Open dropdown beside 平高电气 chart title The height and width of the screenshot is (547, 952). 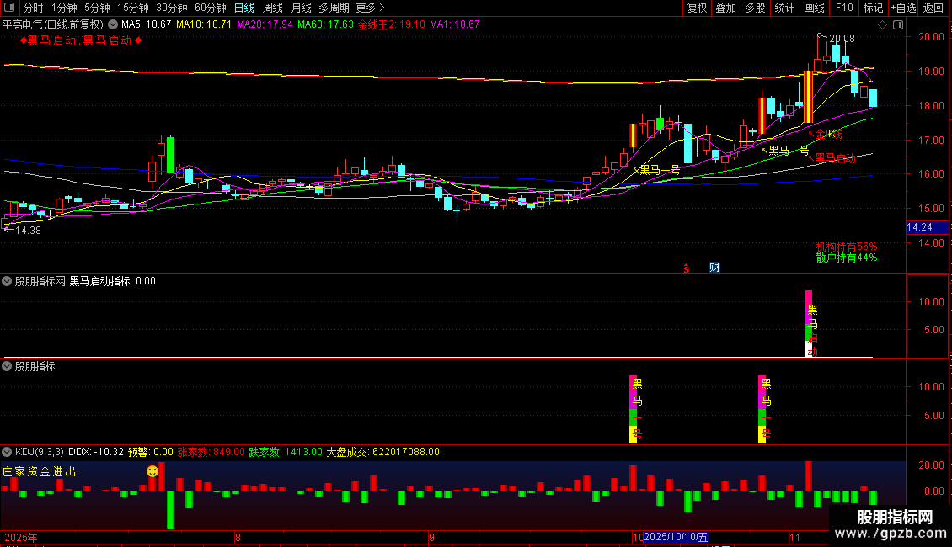113,25
